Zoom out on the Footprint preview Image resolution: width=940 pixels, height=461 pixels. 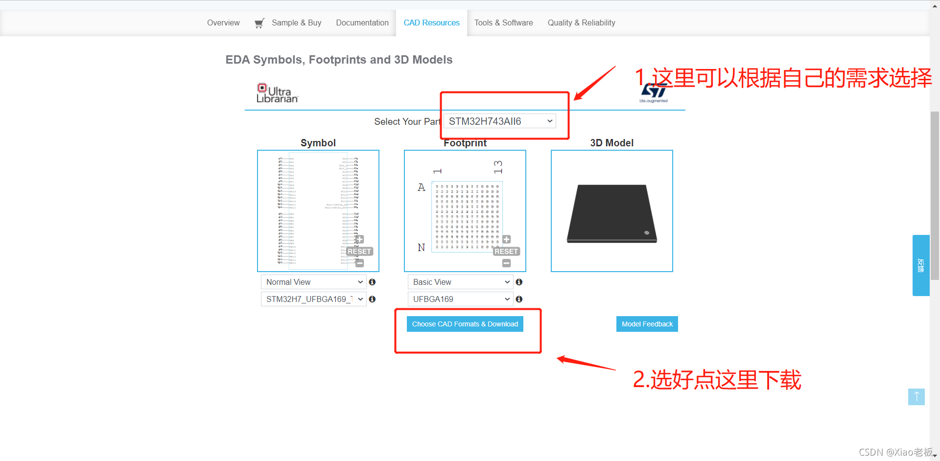coord(506,263)
